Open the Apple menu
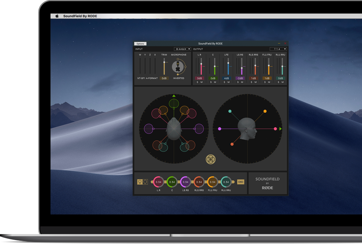This screenshot has width=362, height=244. point(57,16)
